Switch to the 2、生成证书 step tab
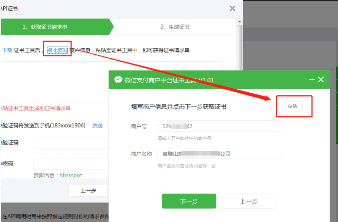The height and width of the screenshot is (222, 338). tap(174, 27)
